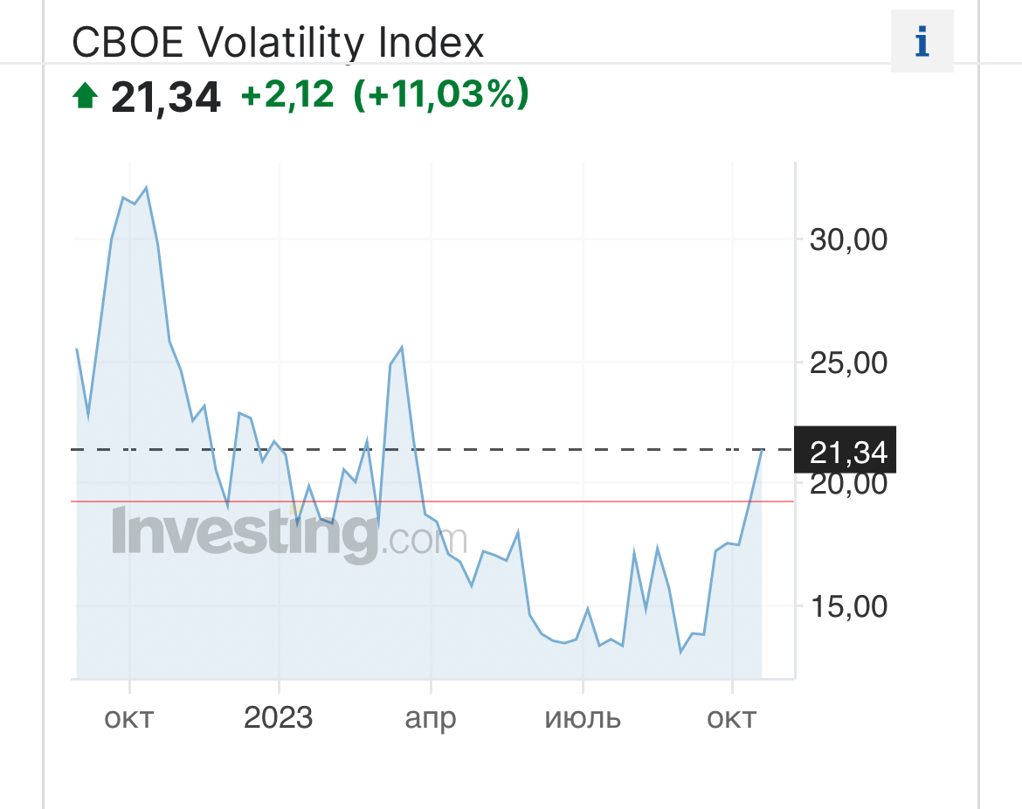Click the blue info "i" icon
The width and height of the screenshot is (1022, 809).
[x=922, y=41]
